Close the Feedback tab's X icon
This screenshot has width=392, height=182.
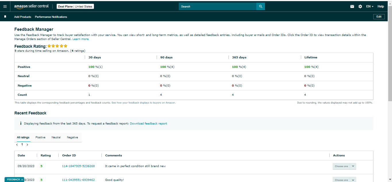[22, 180]
